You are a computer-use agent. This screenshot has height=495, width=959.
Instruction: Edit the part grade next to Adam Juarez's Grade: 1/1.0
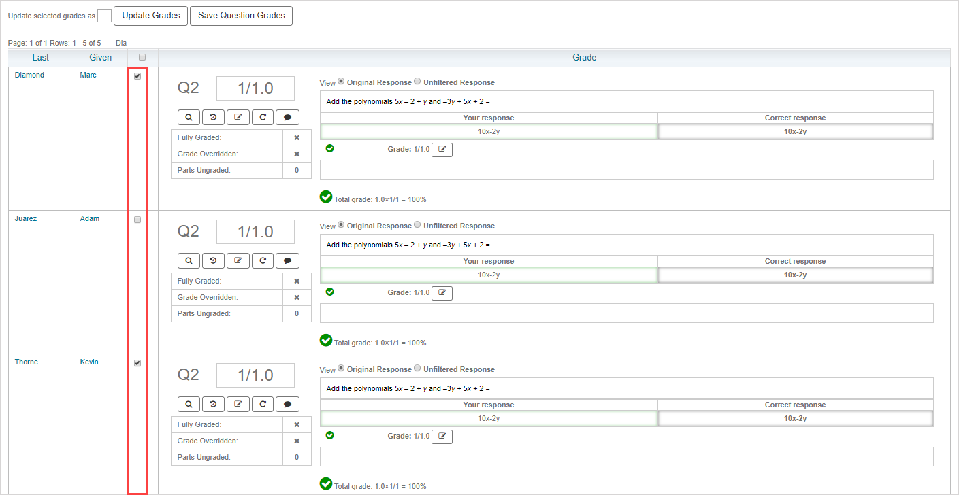point(442,293)
